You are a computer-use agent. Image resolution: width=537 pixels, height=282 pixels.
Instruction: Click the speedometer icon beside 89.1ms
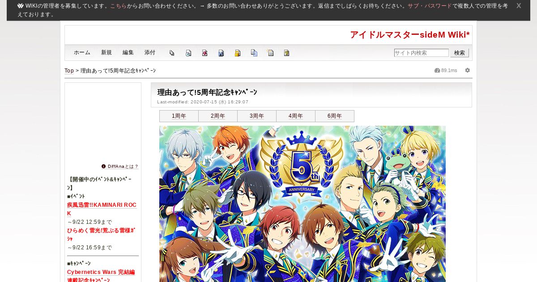coord(437,70)
